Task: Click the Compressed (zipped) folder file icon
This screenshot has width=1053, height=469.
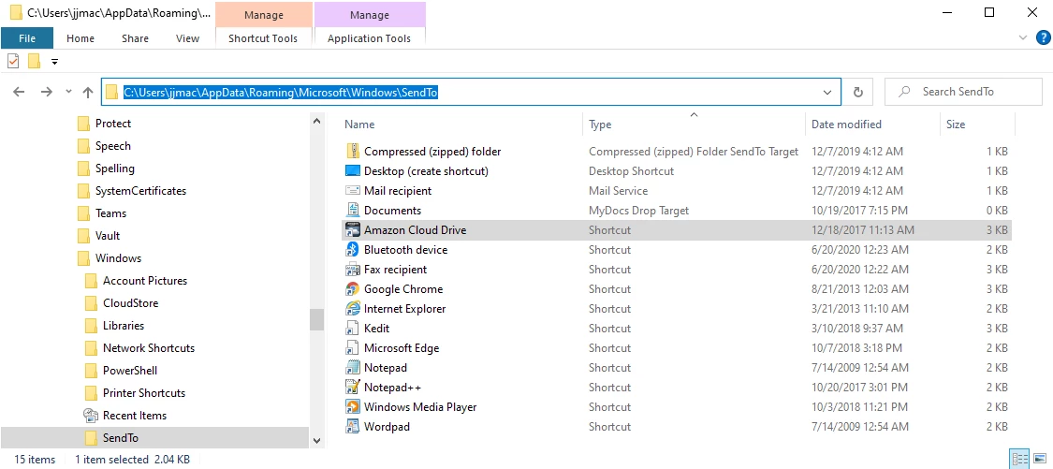Action: click(x=353, y=151)
